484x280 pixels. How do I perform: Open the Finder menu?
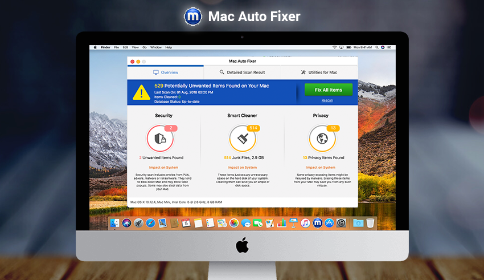pos(105,47)
